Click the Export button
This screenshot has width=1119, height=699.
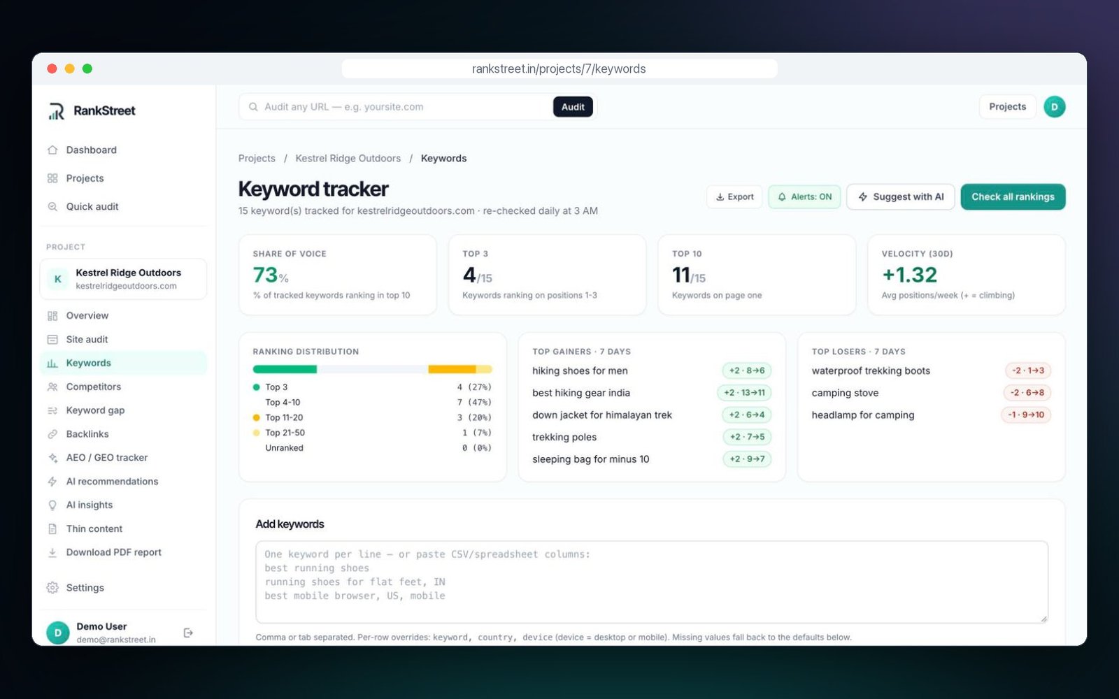point(734,197)
